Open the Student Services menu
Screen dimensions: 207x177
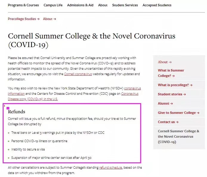point(125,5)
